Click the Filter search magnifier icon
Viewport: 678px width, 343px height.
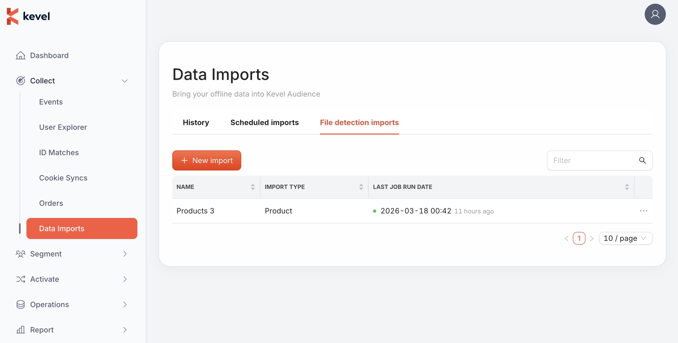coord(642,160)
